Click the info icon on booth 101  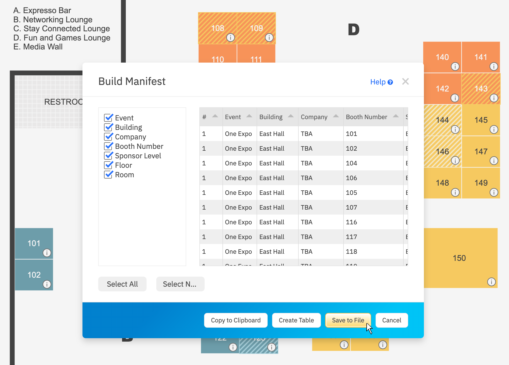[x=47, y=253]
